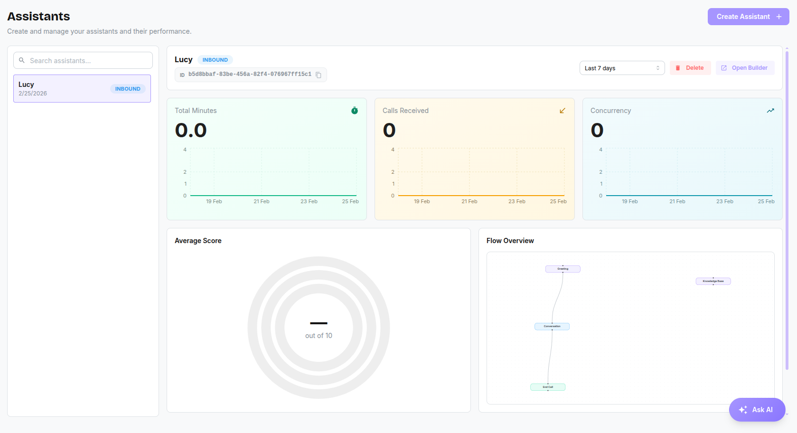Screen dimensions: 797x433
Task: Click '23 Feb' on the Calls Received chart
Action: (x=517, y=201)
